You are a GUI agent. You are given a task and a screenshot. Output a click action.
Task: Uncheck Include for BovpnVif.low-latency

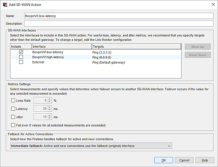tap(21, 52)
